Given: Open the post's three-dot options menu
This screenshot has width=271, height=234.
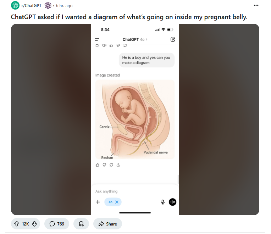Looking at the screenshot, I should (256, 5).
